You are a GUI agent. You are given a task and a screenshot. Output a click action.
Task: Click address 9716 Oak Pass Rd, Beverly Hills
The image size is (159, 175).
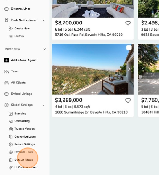89,35
